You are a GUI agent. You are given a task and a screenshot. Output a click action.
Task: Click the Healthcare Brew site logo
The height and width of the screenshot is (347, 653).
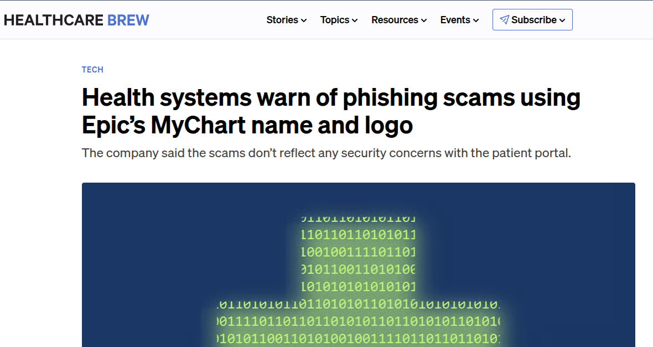click(76, 20)
